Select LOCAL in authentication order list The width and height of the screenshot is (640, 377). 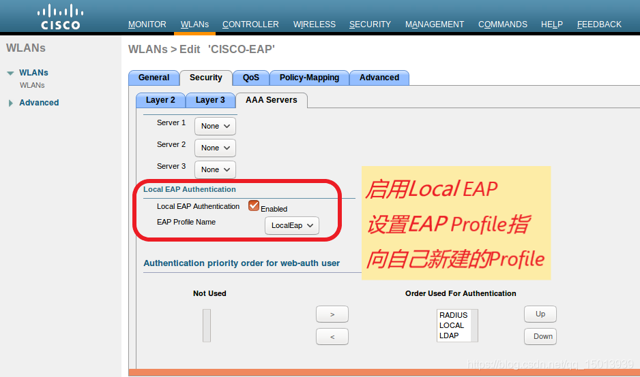452,325
